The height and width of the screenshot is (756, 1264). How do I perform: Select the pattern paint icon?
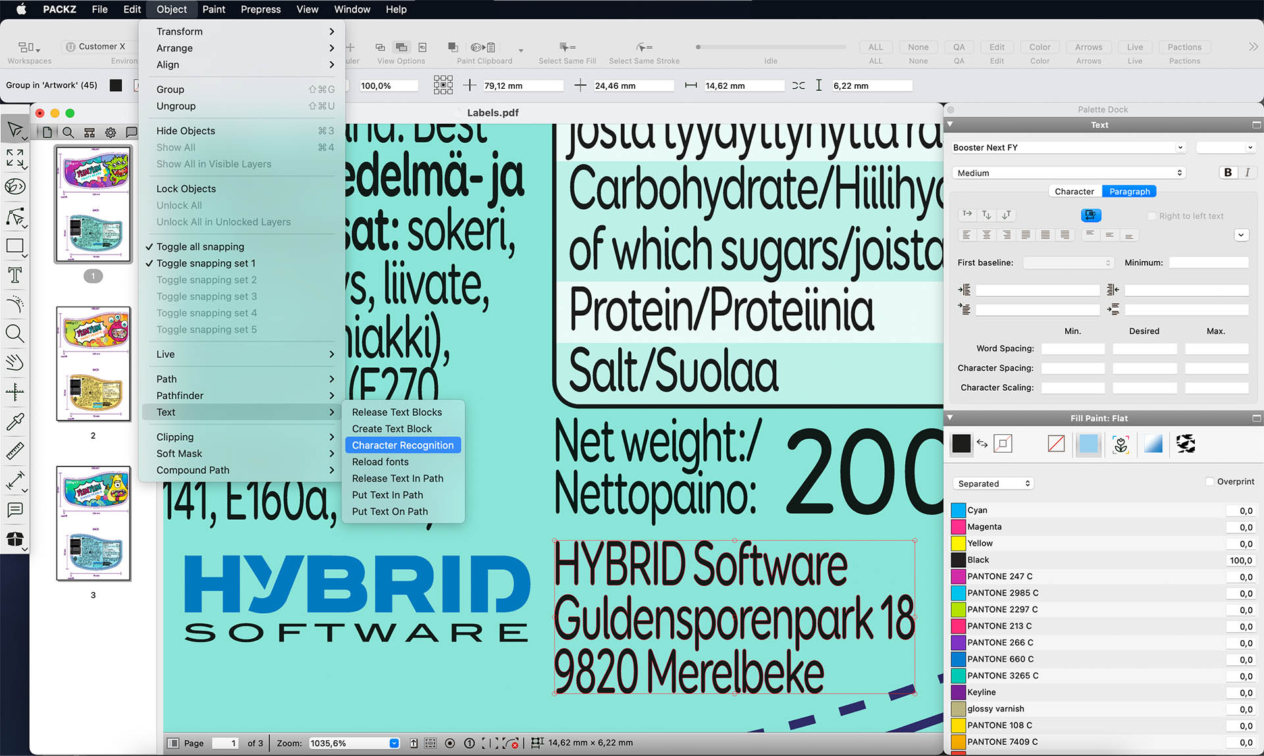(x=1186, y=444)
